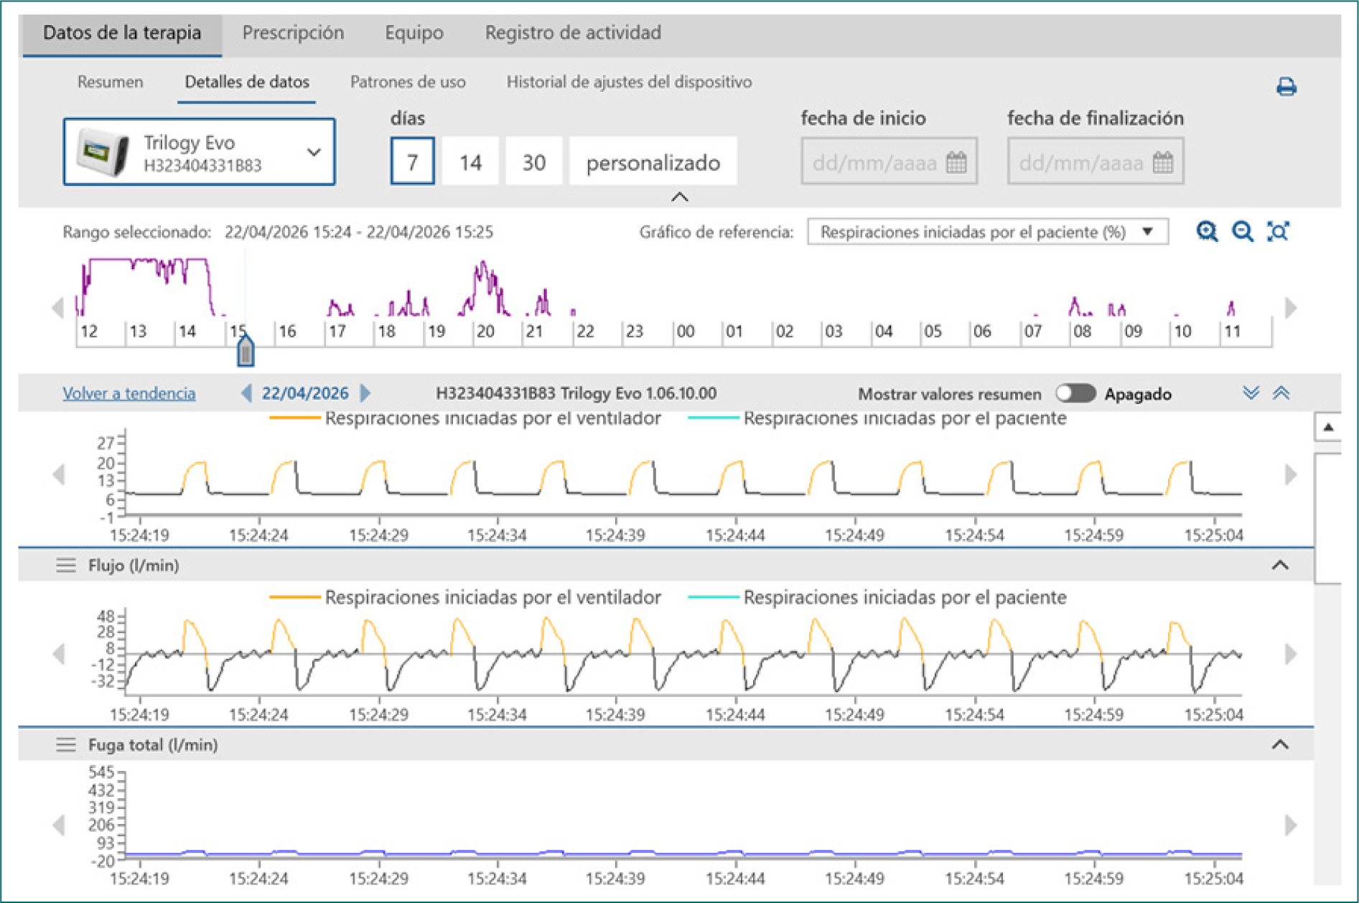Grab the Flujo (l/min) panel drag handle

[66, 565]
